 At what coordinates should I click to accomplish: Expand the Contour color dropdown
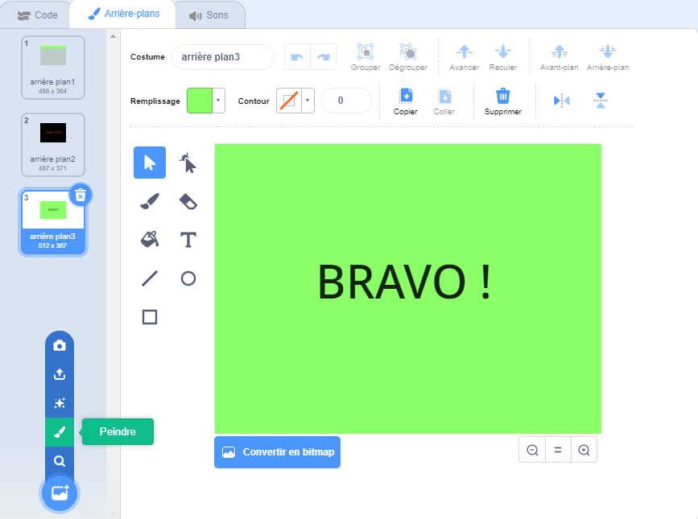click(x=308, y=101)
